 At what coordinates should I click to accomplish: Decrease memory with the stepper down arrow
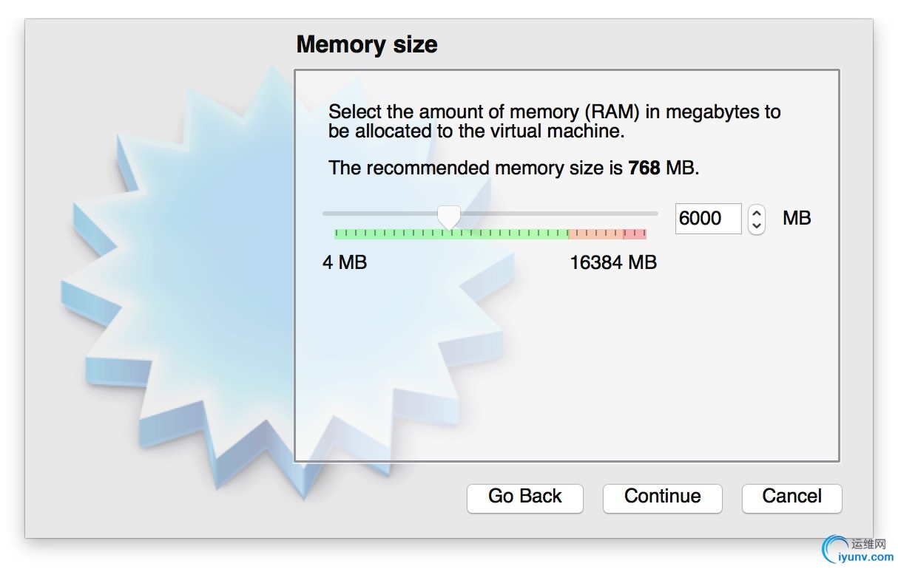[756, 226]
